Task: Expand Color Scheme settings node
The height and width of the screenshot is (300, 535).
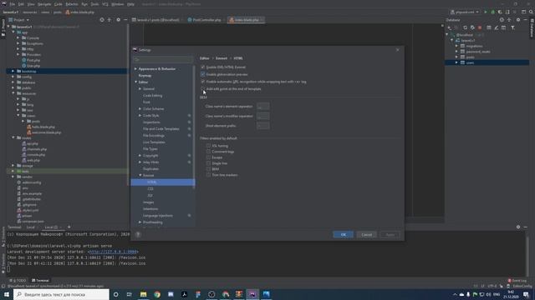Action: click(140, 109)
